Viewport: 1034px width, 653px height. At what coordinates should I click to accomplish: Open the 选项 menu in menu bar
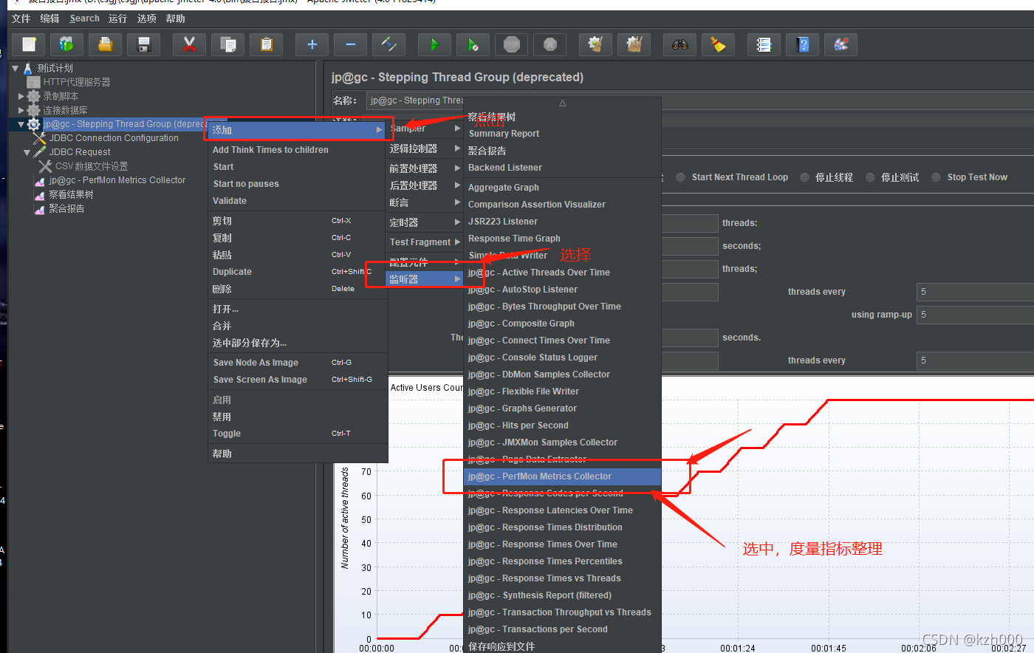point(147,18)
